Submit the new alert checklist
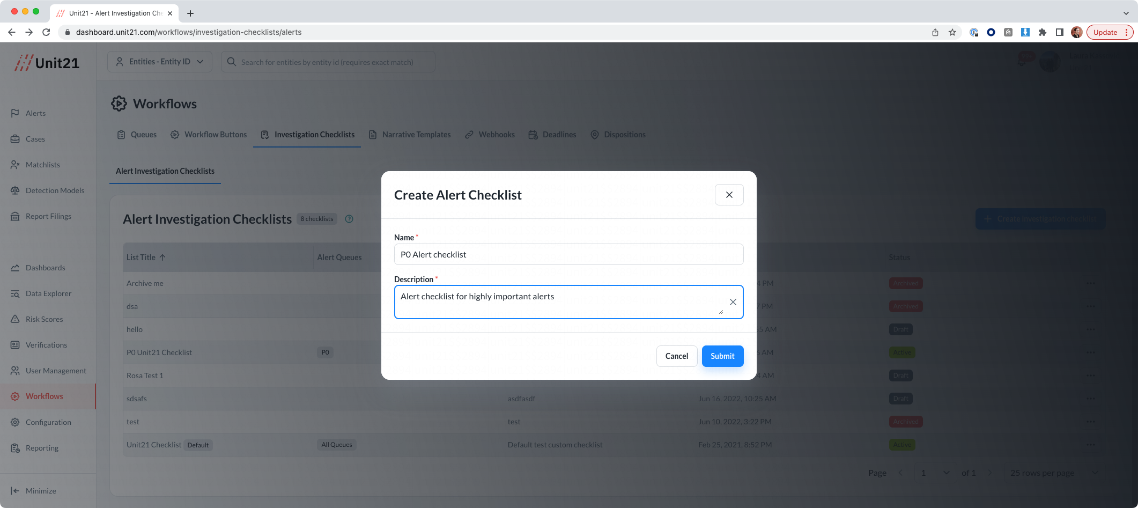This screenshot has height=508, width=1138. click(x=722, y=356)
